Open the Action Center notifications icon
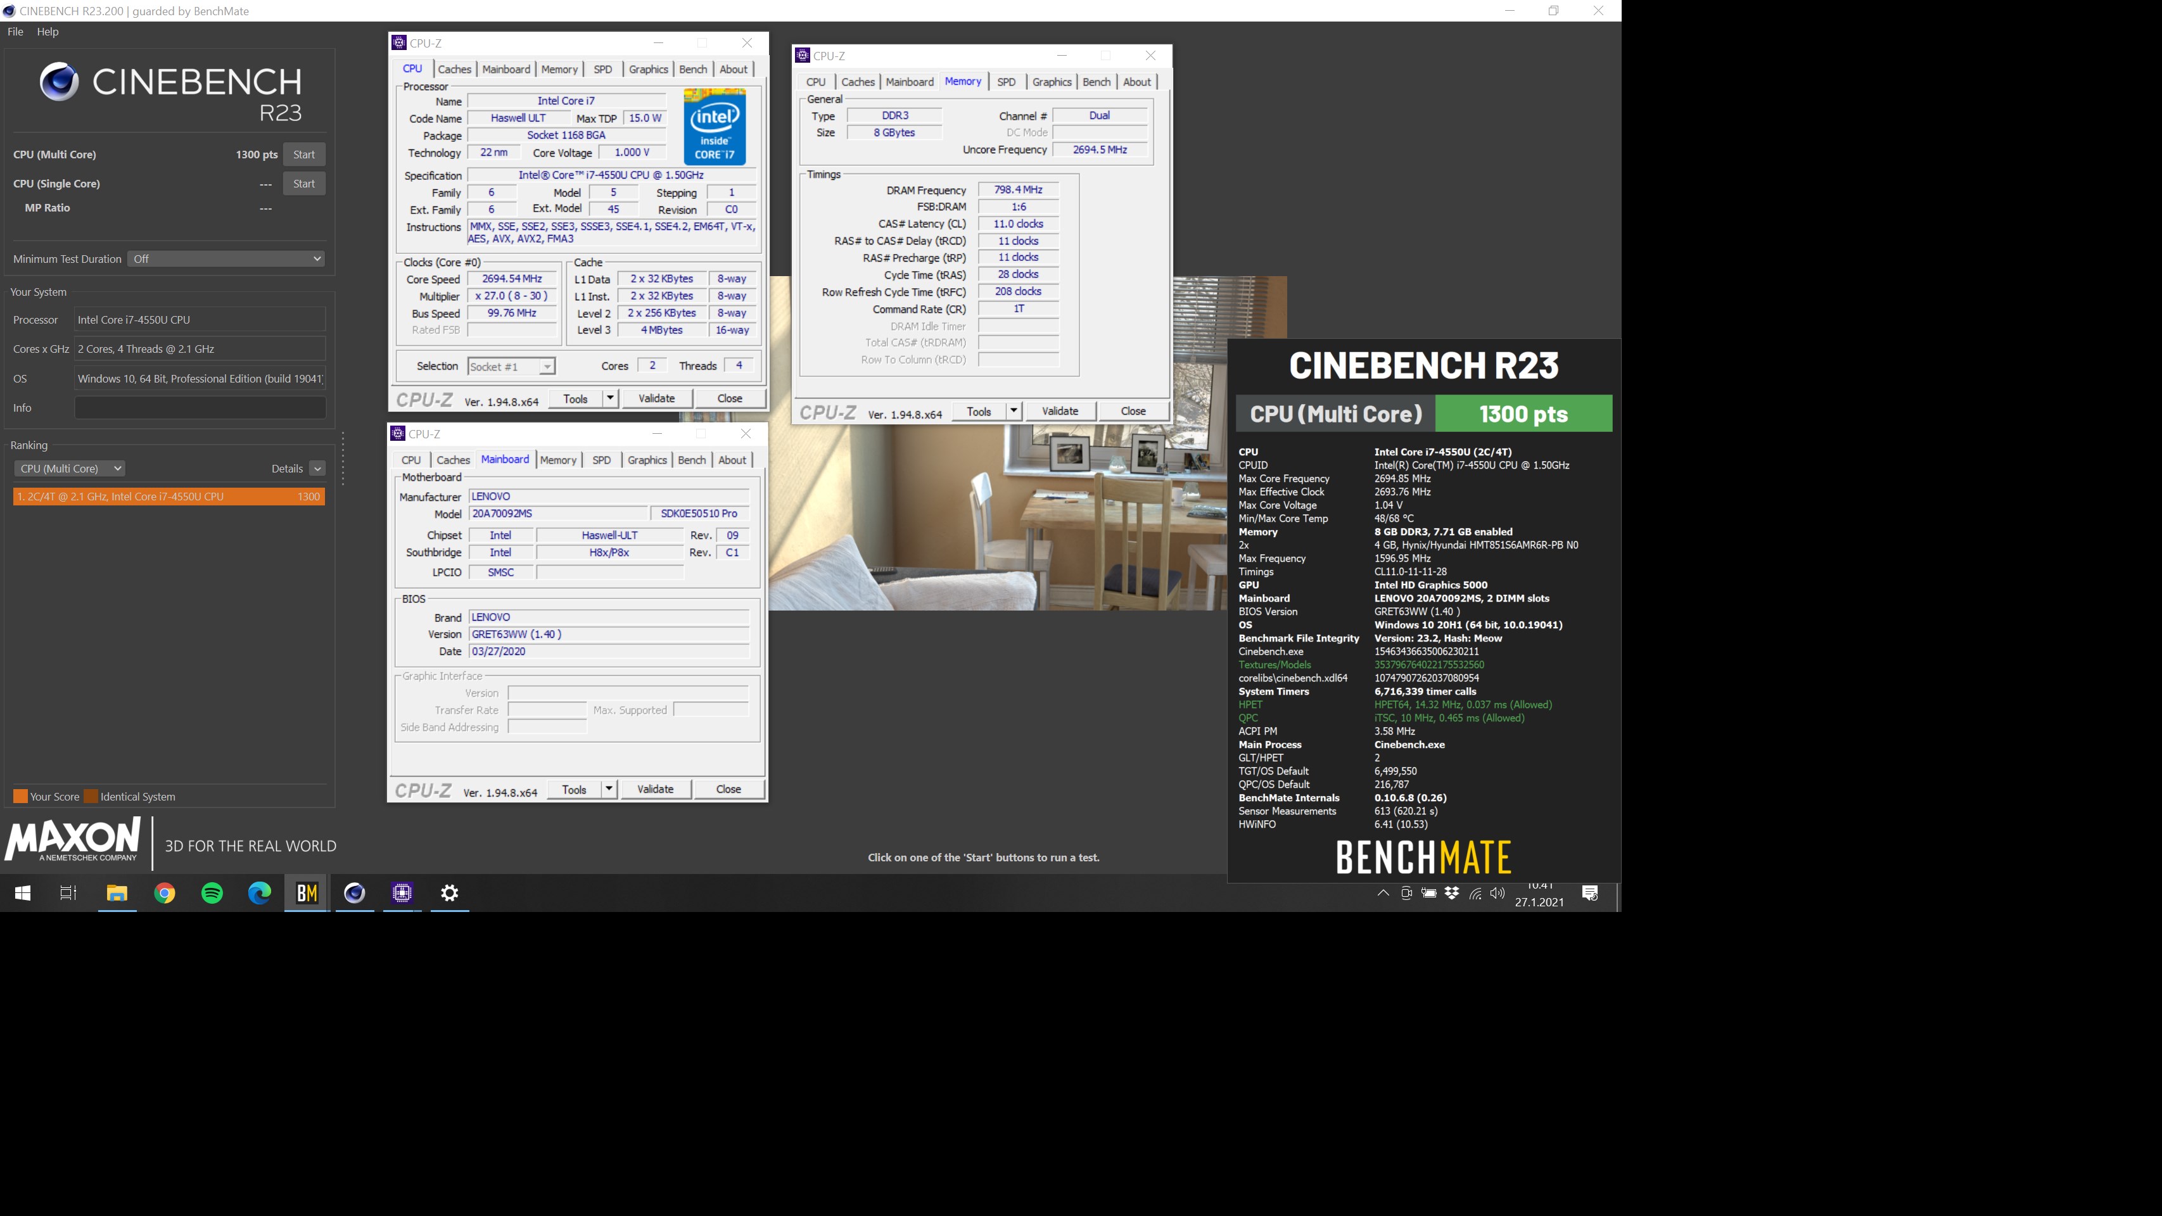 pyautogui.click(x=1589, y=893)
